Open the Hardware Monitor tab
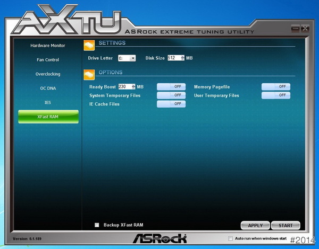Image resolution: width=319 pixels, height=249 pixels. point(48,46)
